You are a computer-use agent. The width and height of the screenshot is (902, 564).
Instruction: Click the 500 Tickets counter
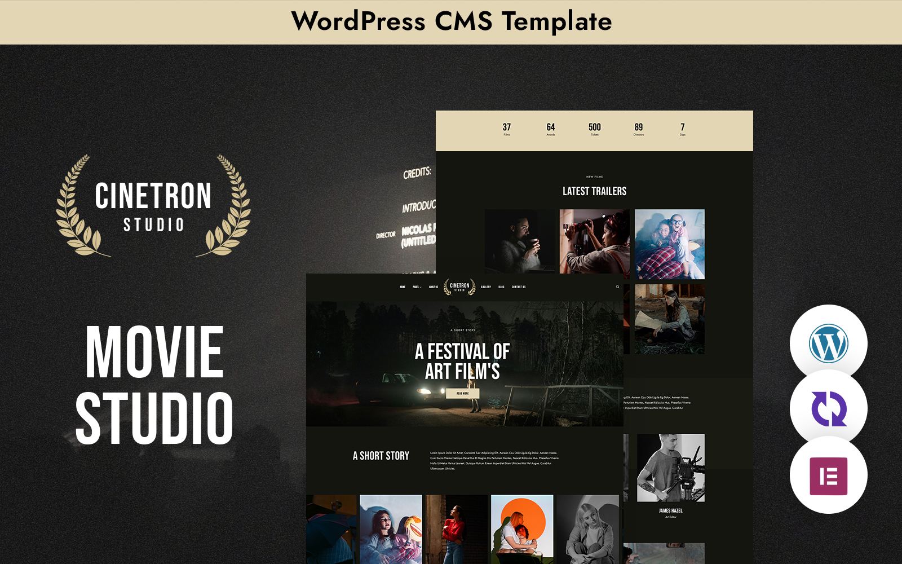(x=594, y=129)
